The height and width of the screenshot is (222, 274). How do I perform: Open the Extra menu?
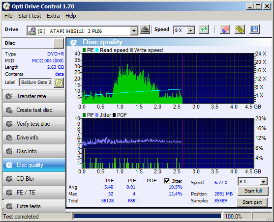[53, 16]
